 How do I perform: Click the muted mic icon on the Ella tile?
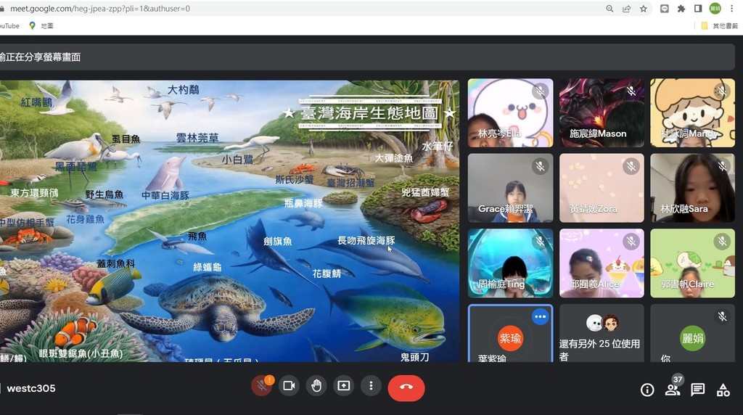(540, 91)
